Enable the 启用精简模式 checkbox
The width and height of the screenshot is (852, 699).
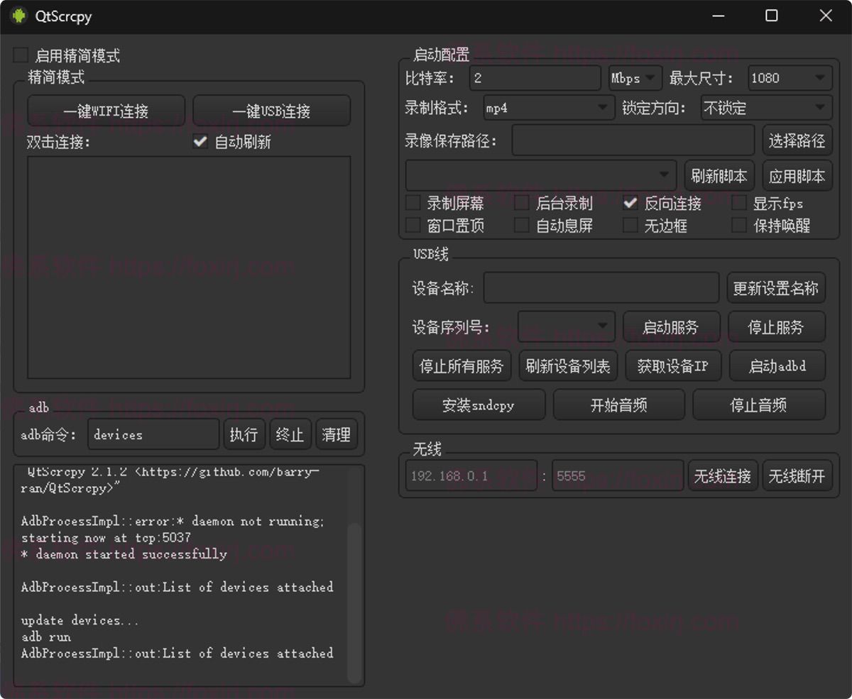pyautogui.click(x=21, y=55)
